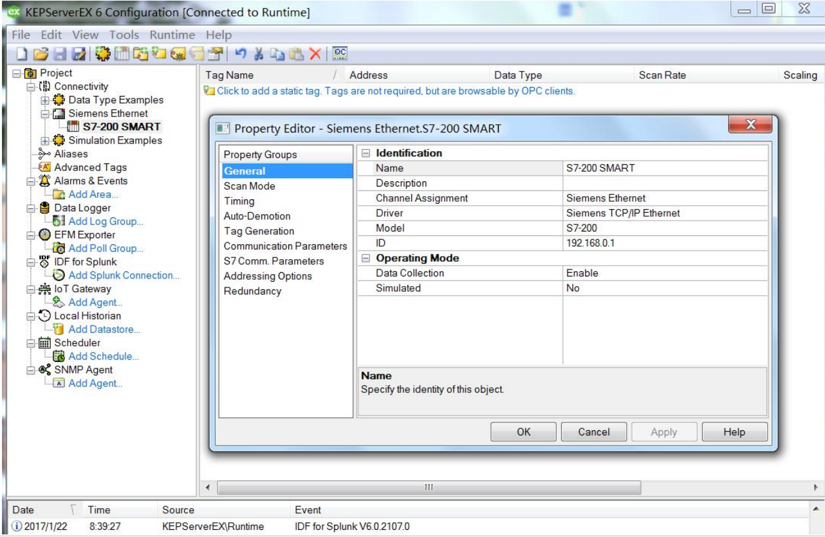Screen dimensions: 825x537
Task: Click the Add Schedule link
Action: (104, 356)
